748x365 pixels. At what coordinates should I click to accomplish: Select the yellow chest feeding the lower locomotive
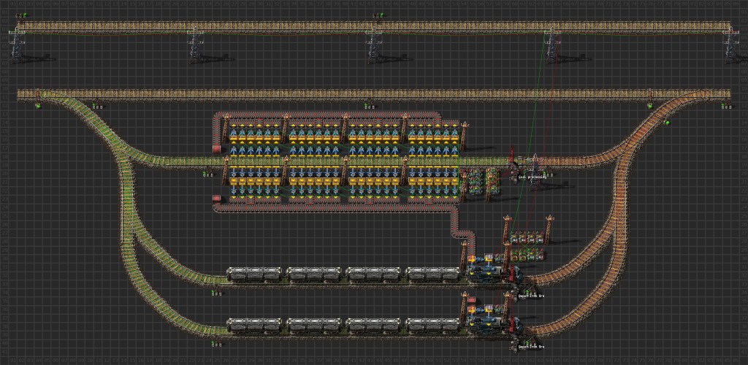tap(471, 310)
